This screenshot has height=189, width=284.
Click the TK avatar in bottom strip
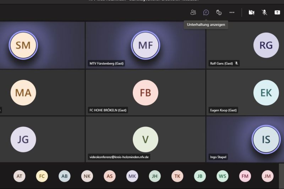click(177, 176)
